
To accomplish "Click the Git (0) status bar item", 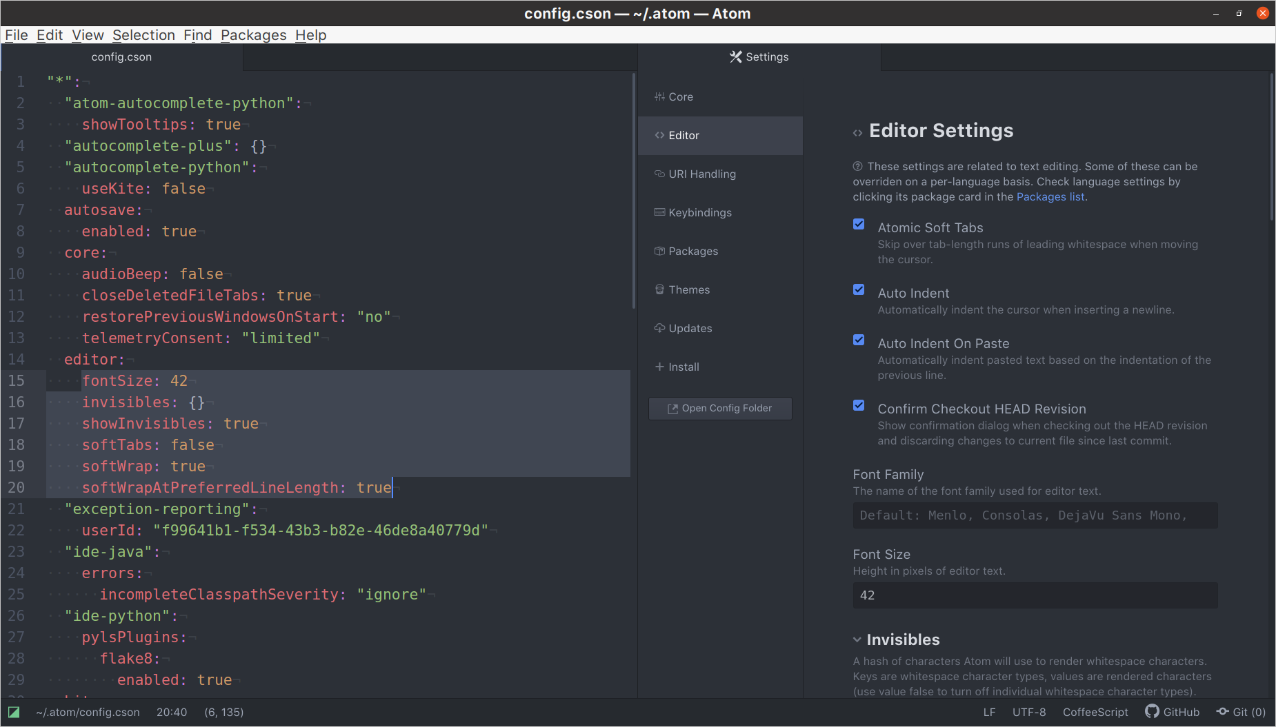I will [x=1241, y=712].
